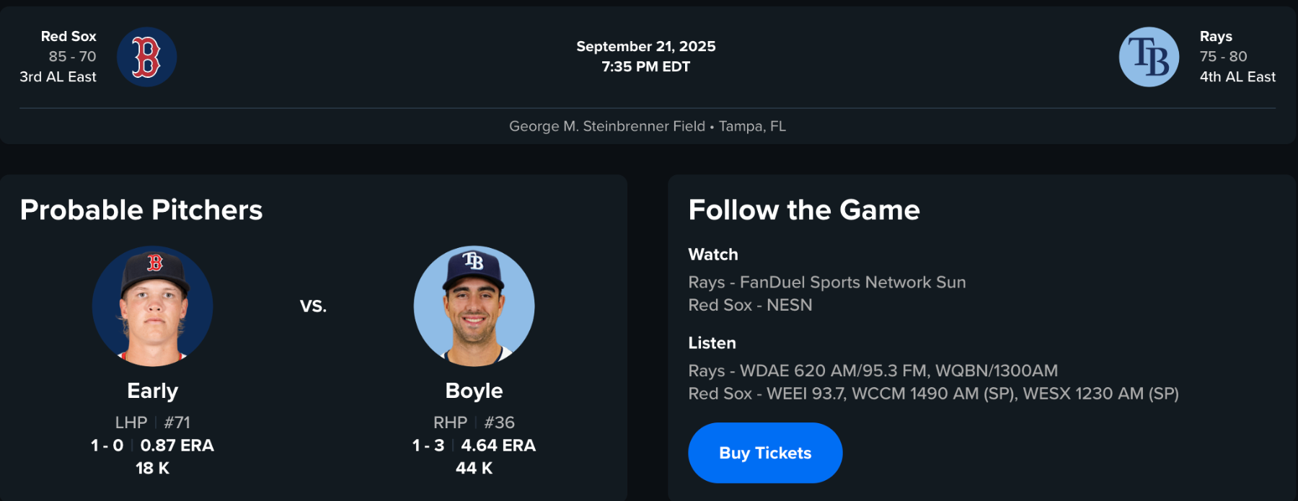Select the Red Sox team name
1298x501 pixels.
(x=69, y=36)
